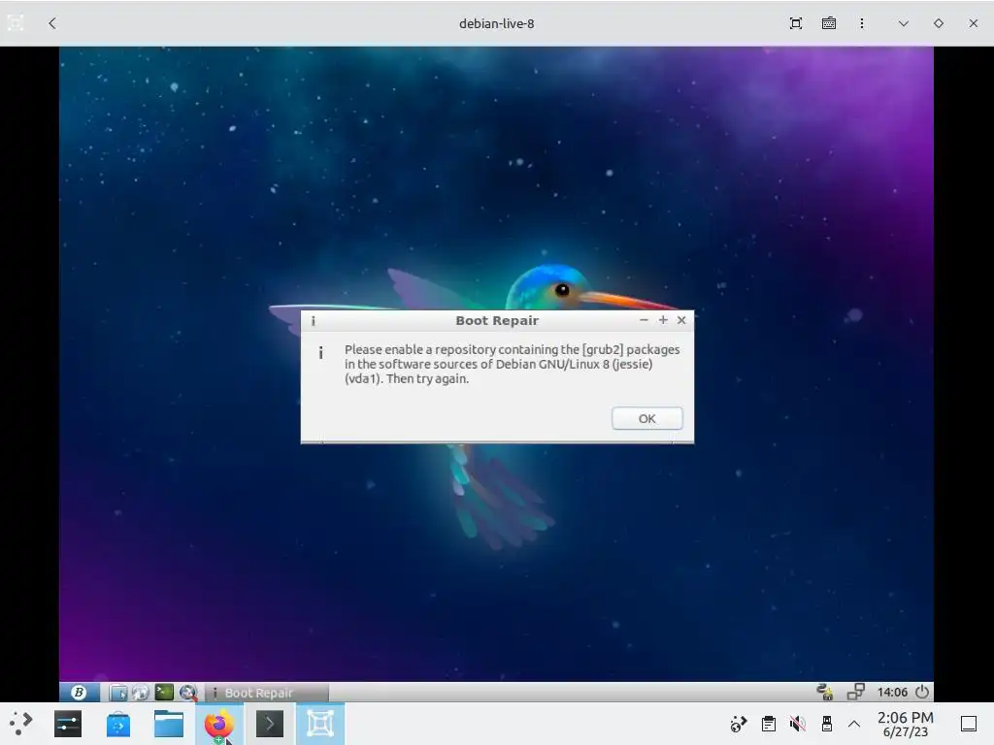Go back with the viewer's back arrow

(x=52, y=23)
